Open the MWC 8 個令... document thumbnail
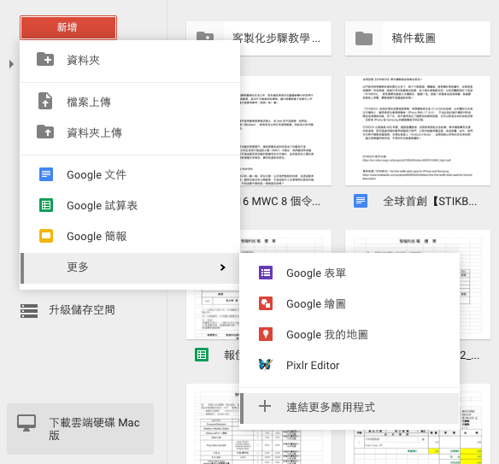The image size is (499, 464). (285, 131)
